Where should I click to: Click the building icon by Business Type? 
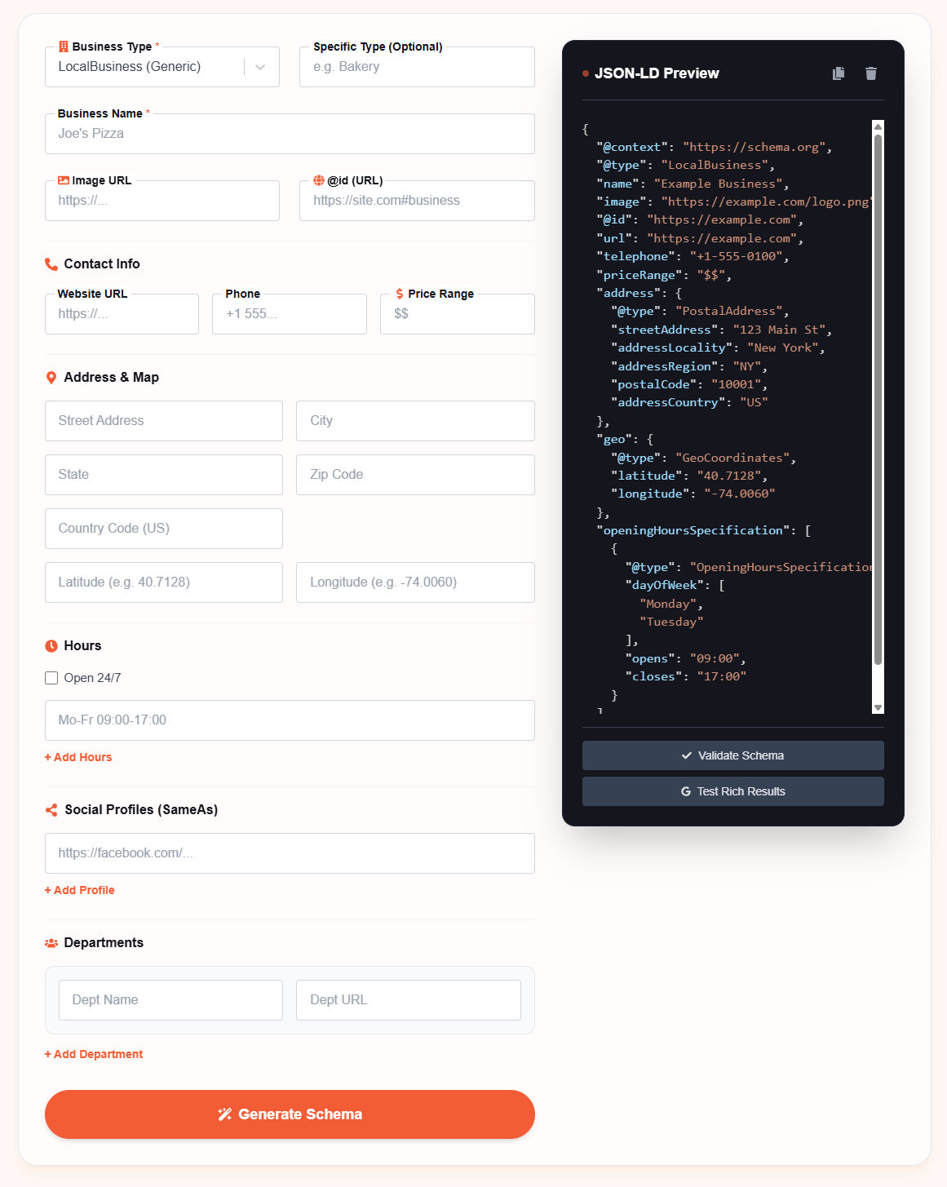pos(64,47)
